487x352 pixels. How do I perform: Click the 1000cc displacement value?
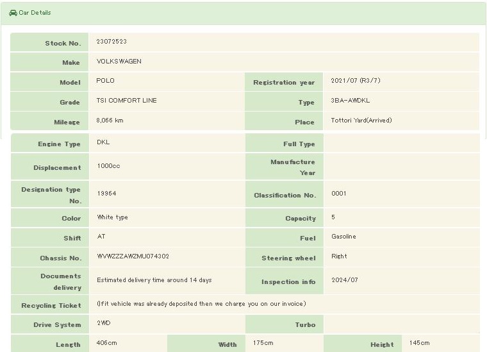click(108, 166)
